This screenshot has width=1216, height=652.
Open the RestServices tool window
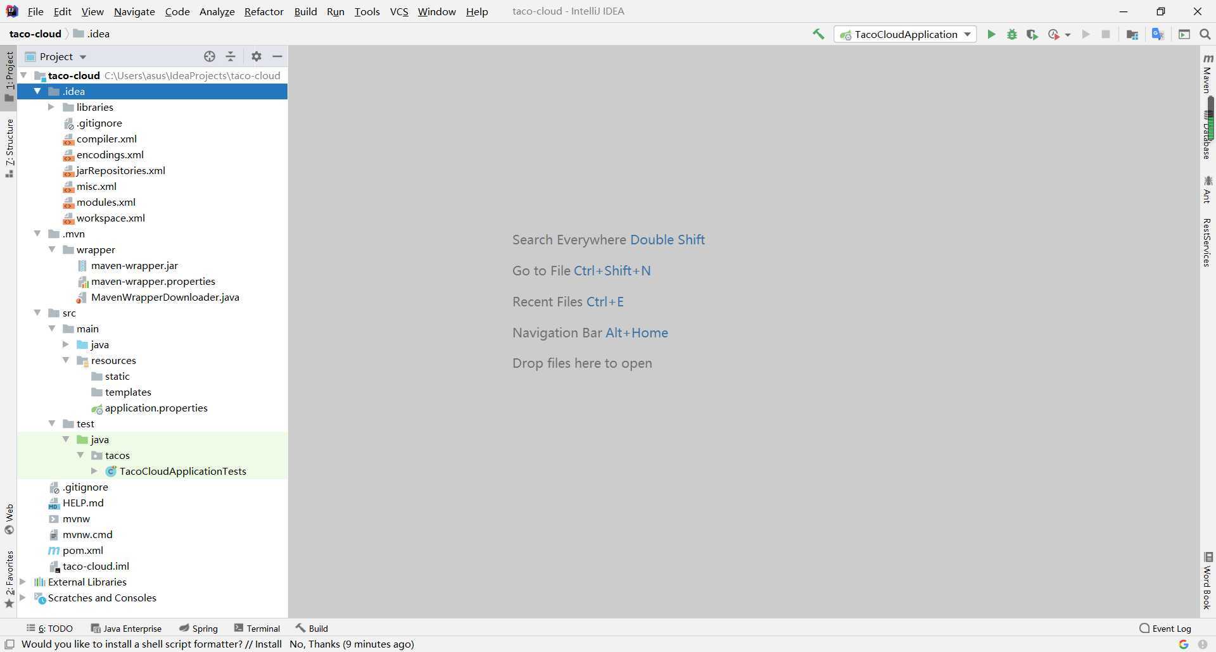[x=1208, y=243]
